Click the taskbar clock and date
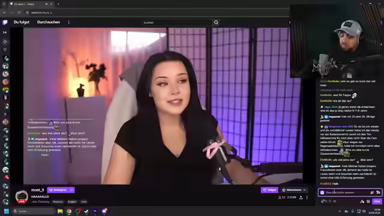Viewport: 384px width, 216px height. (x=374, y=211)
